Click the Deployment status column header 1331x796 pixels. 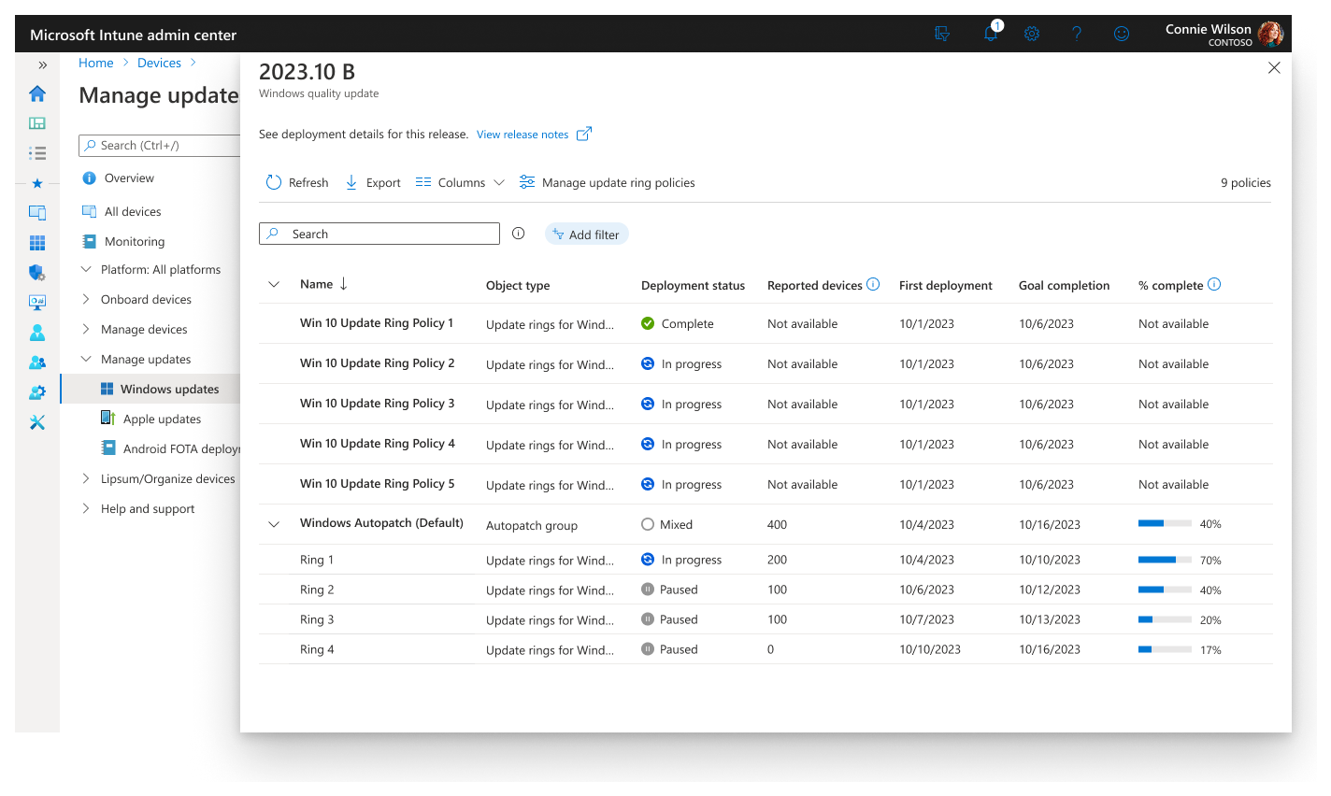(693, 285)
